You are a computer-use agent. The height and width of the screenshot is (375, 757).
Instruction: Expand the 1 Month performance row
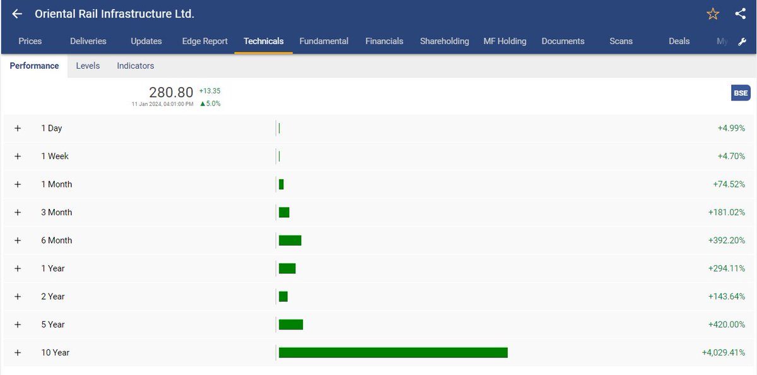point(18,184)
